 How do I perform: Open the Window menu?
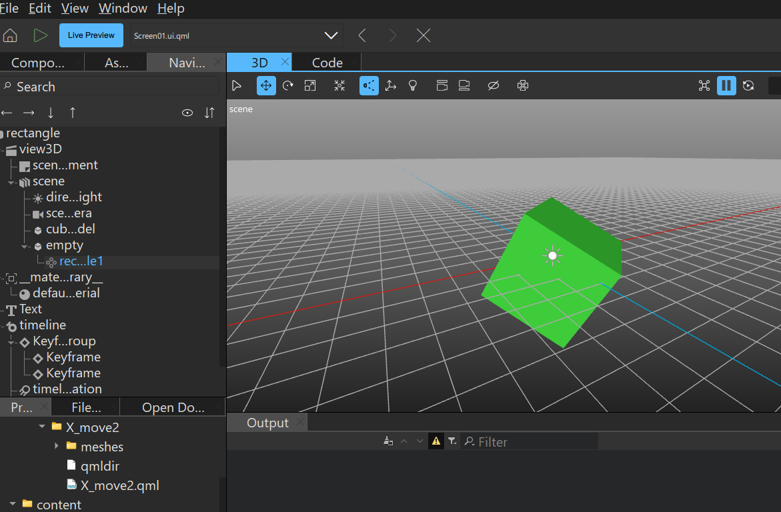(x=123, y=8)
